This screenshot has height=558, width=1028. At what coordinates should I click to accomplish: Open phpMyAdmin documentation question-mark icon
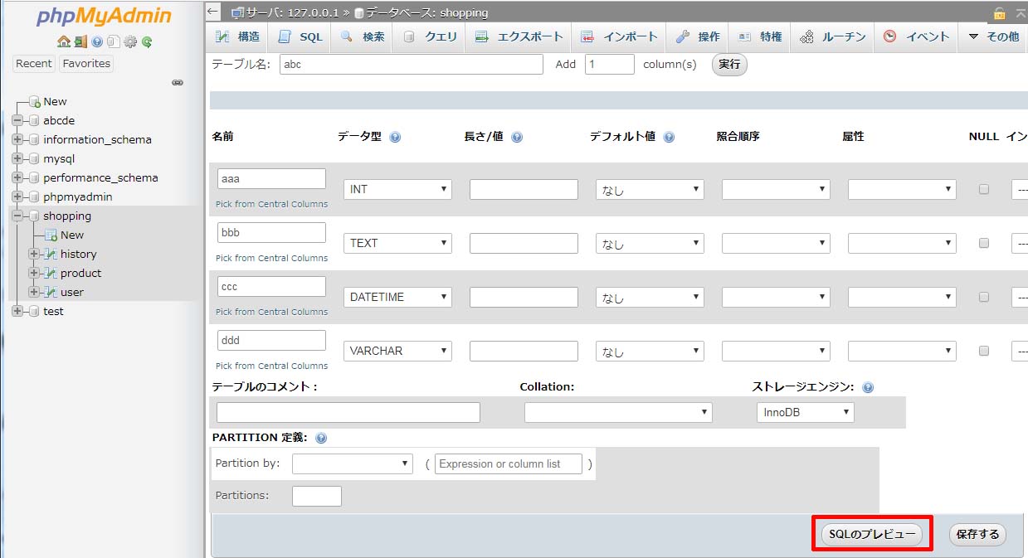pyautogui.click(x=97, y=41)
